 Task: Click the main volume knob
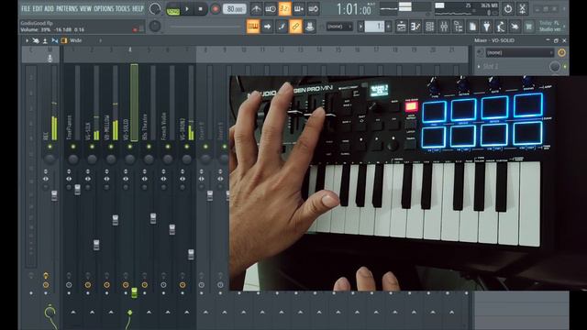click(x=155, y=8)
